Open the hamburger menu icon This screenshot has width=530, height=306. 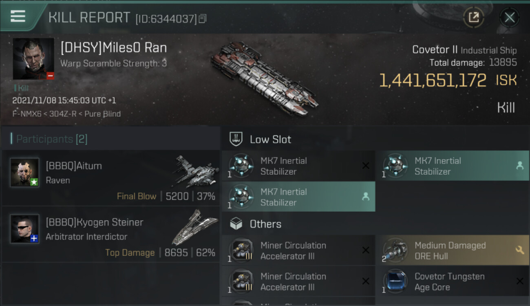(x=18, y=16)
